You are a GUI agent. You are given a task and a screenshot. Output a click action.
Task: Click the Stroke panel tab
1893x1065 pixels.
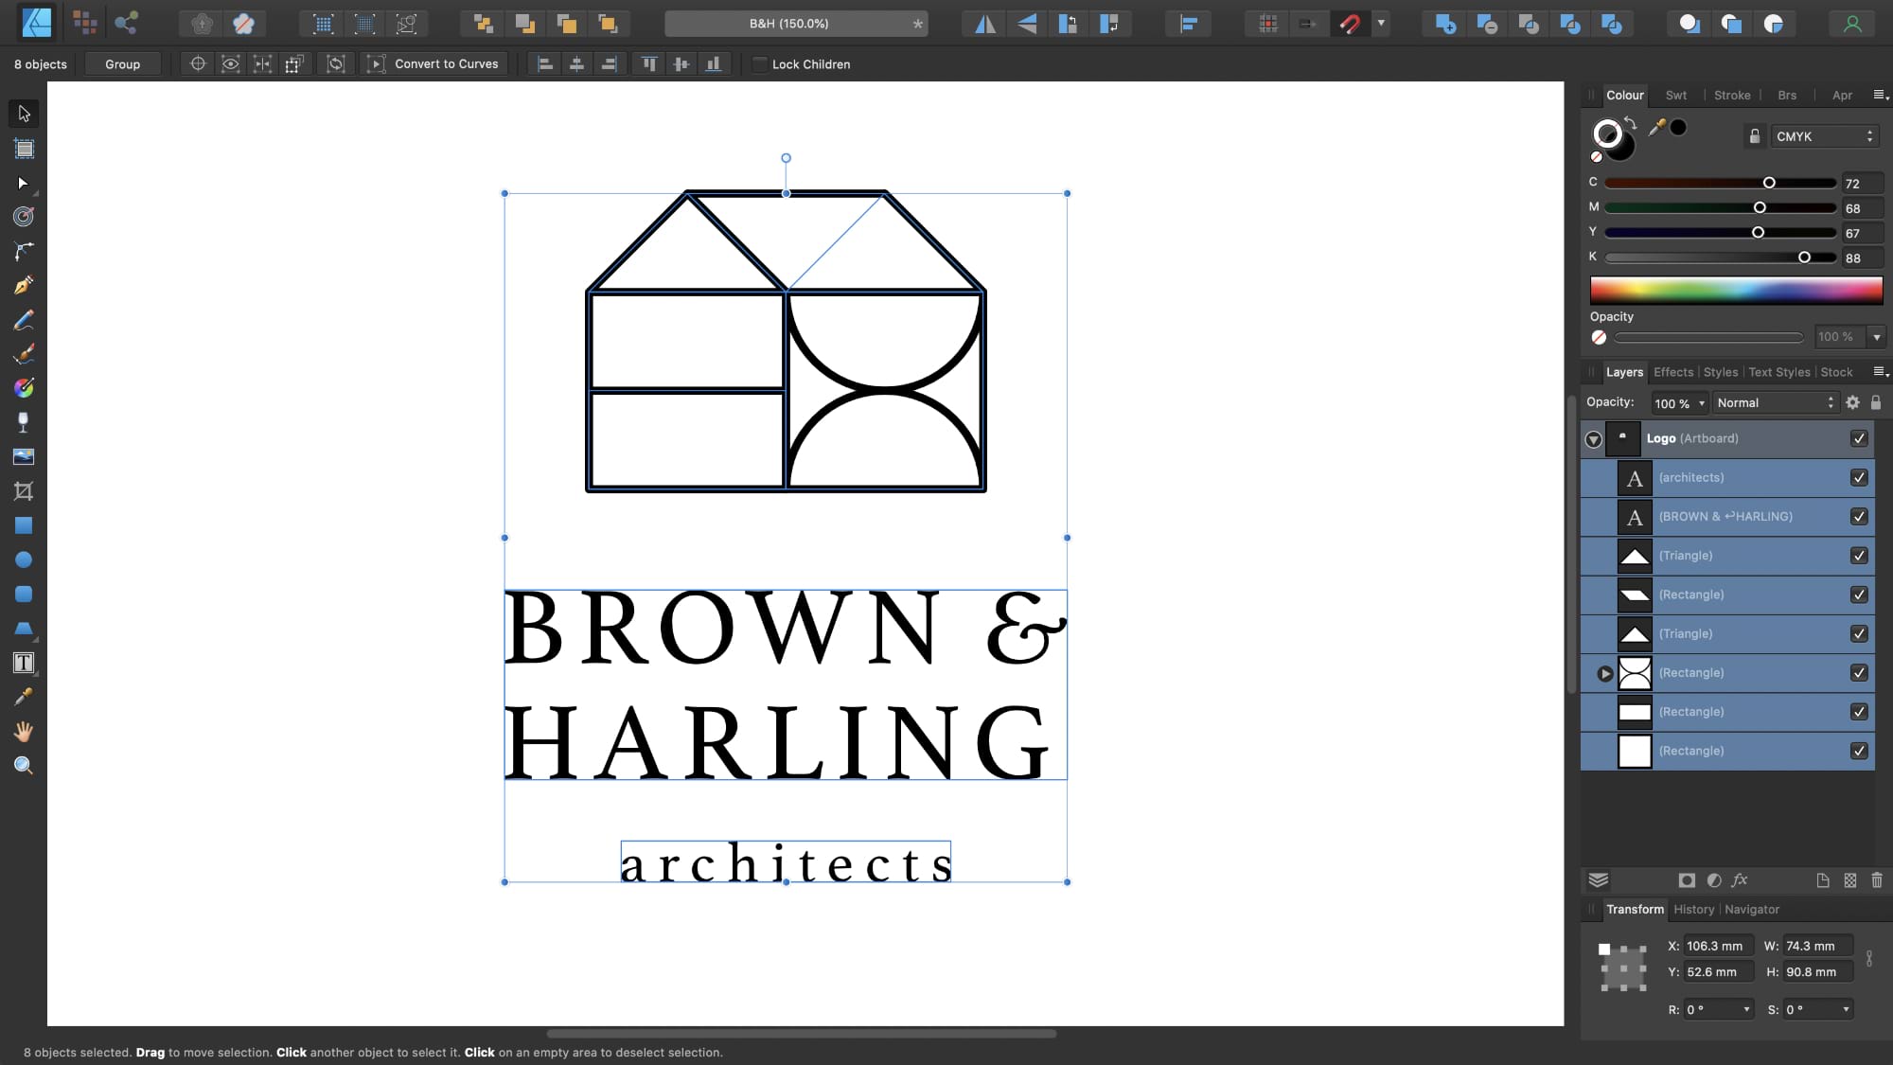(x=1733, y=94)
